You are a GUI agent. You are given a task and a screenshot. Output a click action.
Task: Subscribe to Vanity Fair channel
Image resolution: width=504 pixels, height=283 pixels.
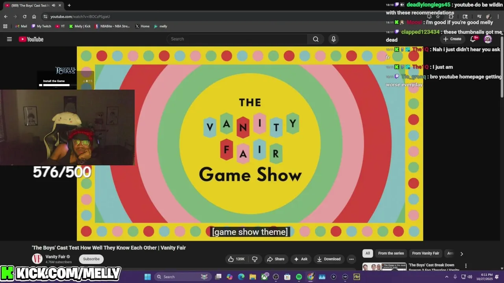(91, 259)
